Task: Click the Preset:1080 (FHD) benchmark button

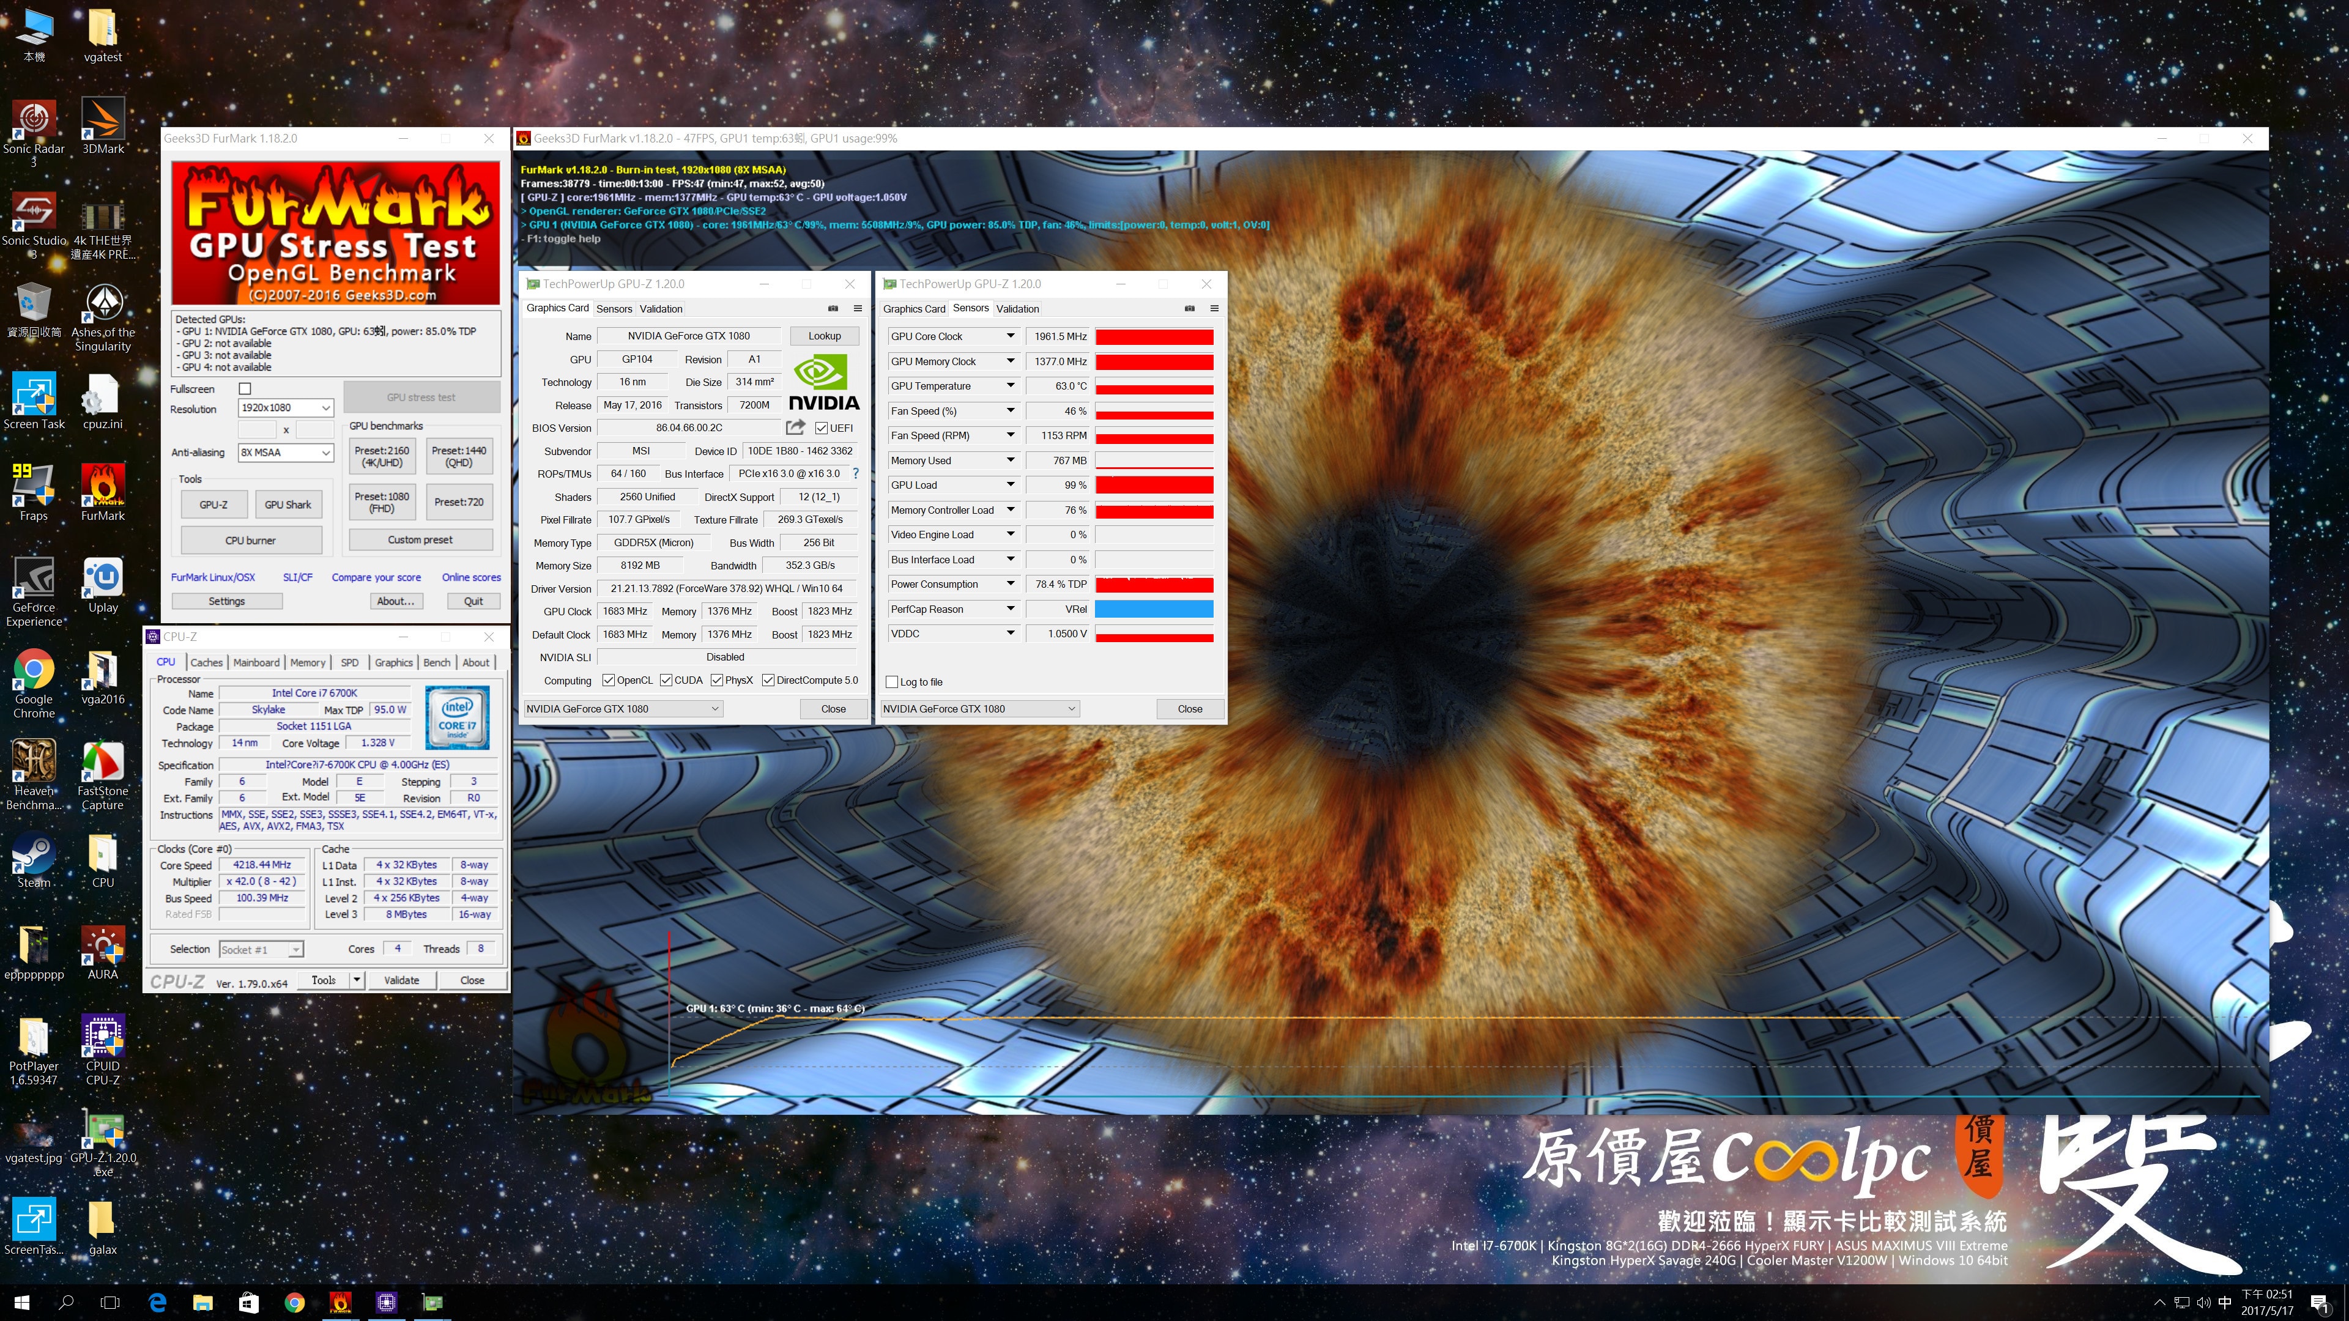Action: (381, 502)
